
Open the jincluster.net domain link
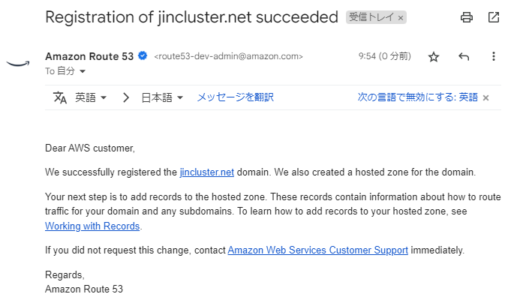click(207, 172)
